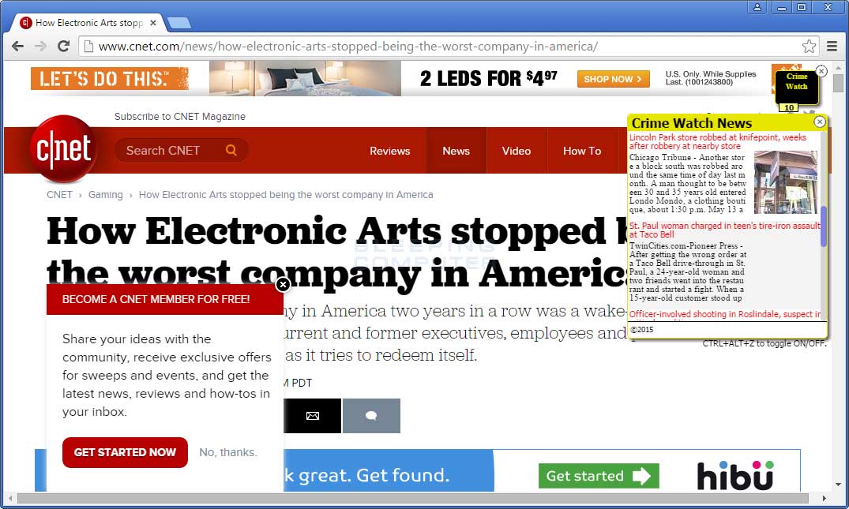Open the Chrome hamburger menu

832,46
